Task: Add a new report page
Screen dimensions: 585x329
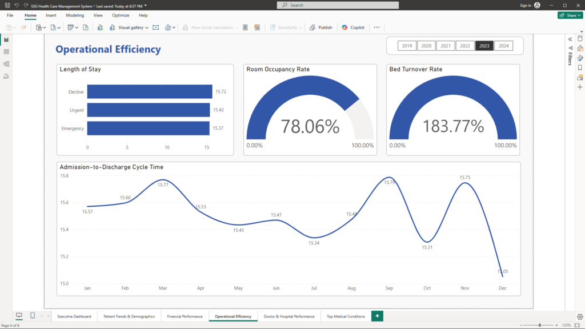Action: point(377,316)
